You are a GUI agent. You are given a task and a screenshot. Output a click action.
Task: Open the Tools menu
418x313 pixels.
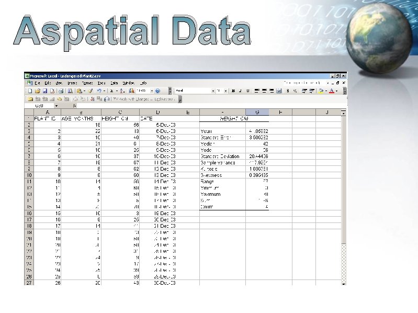[101, 83]
